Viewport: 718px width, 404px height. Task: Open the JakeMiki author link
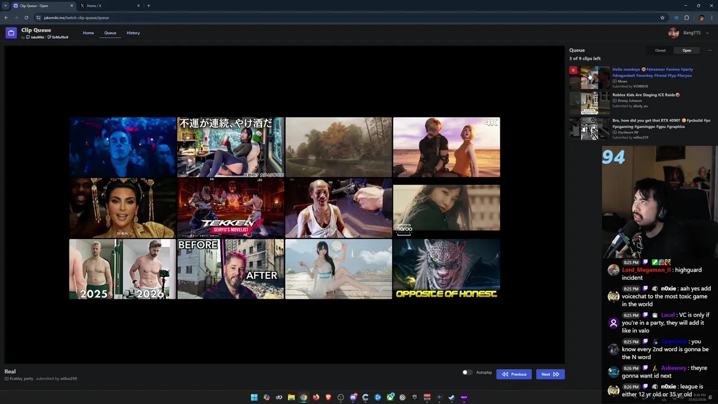point(35,37)
